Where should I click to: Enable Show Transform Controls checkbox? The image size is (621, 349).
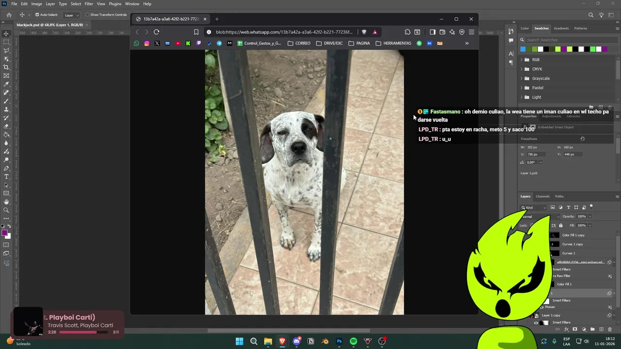tap(87, 15)
